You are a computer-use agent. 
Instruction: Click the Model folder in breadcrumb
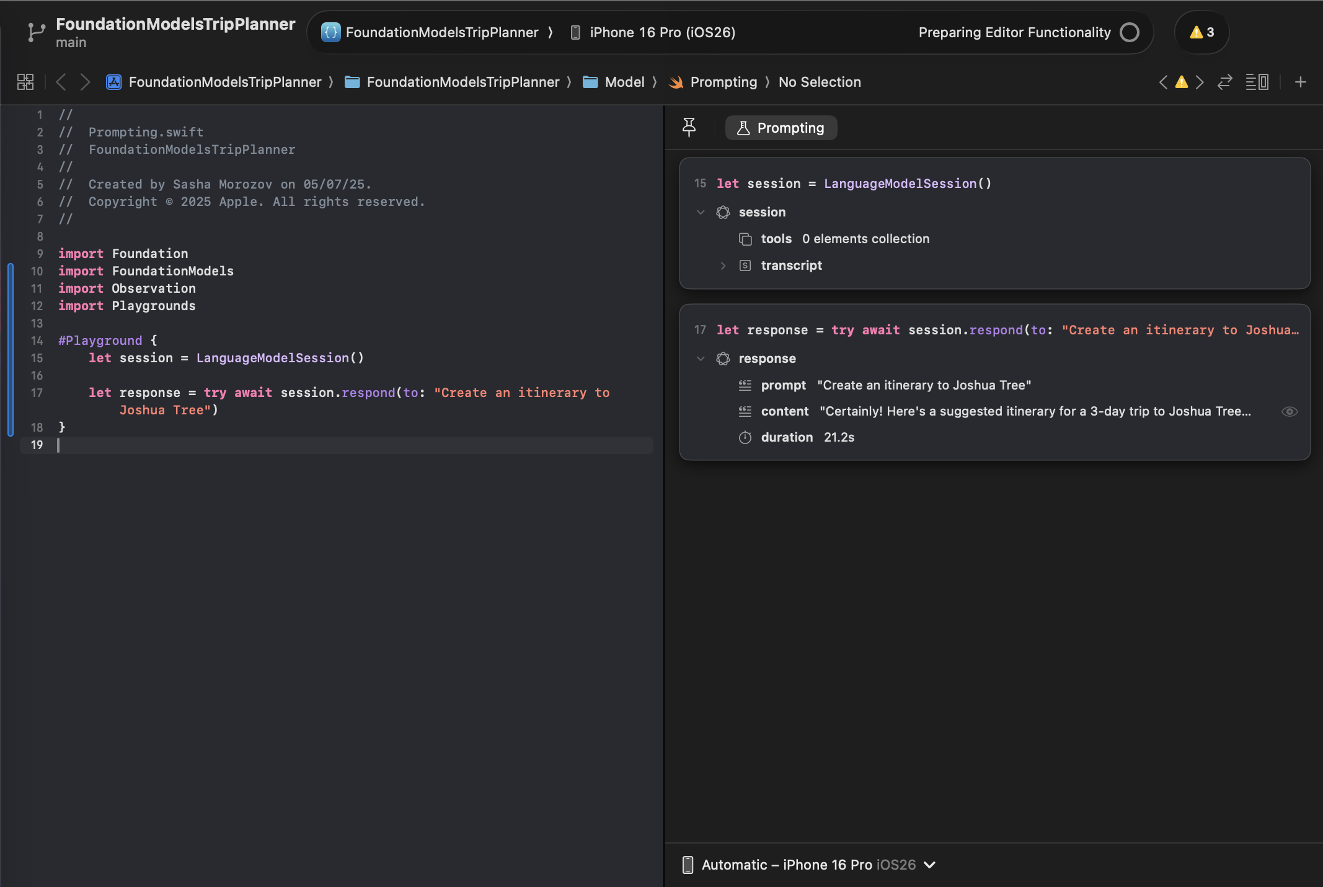click(x=624, y=82)
